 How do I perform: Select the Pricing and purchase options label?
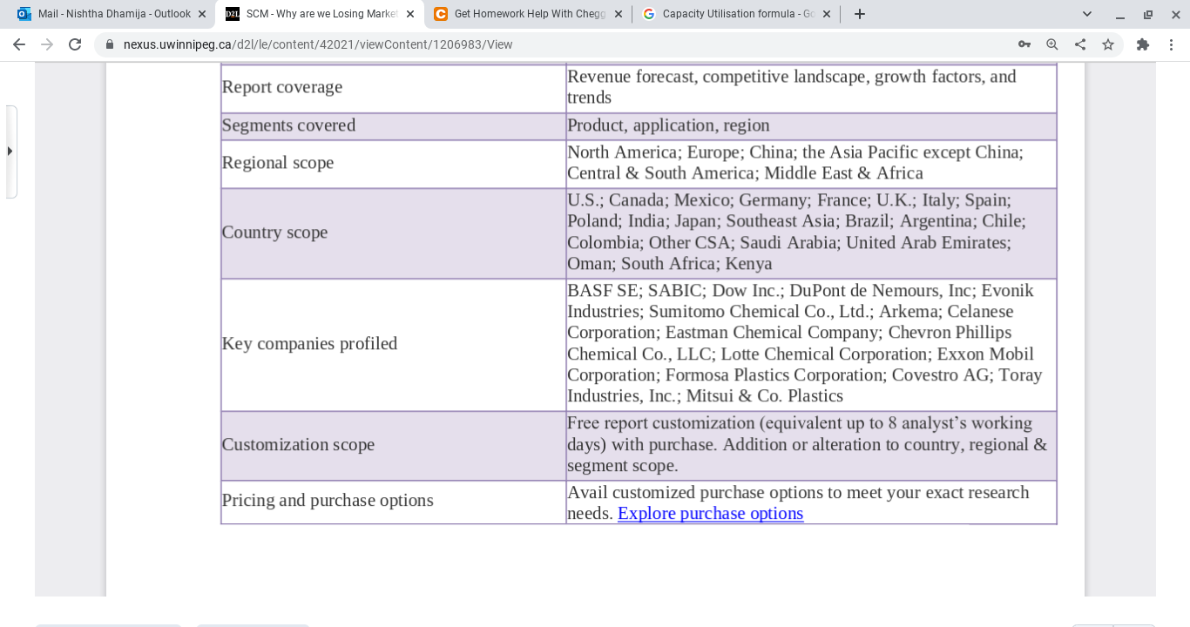pos(328,501)
